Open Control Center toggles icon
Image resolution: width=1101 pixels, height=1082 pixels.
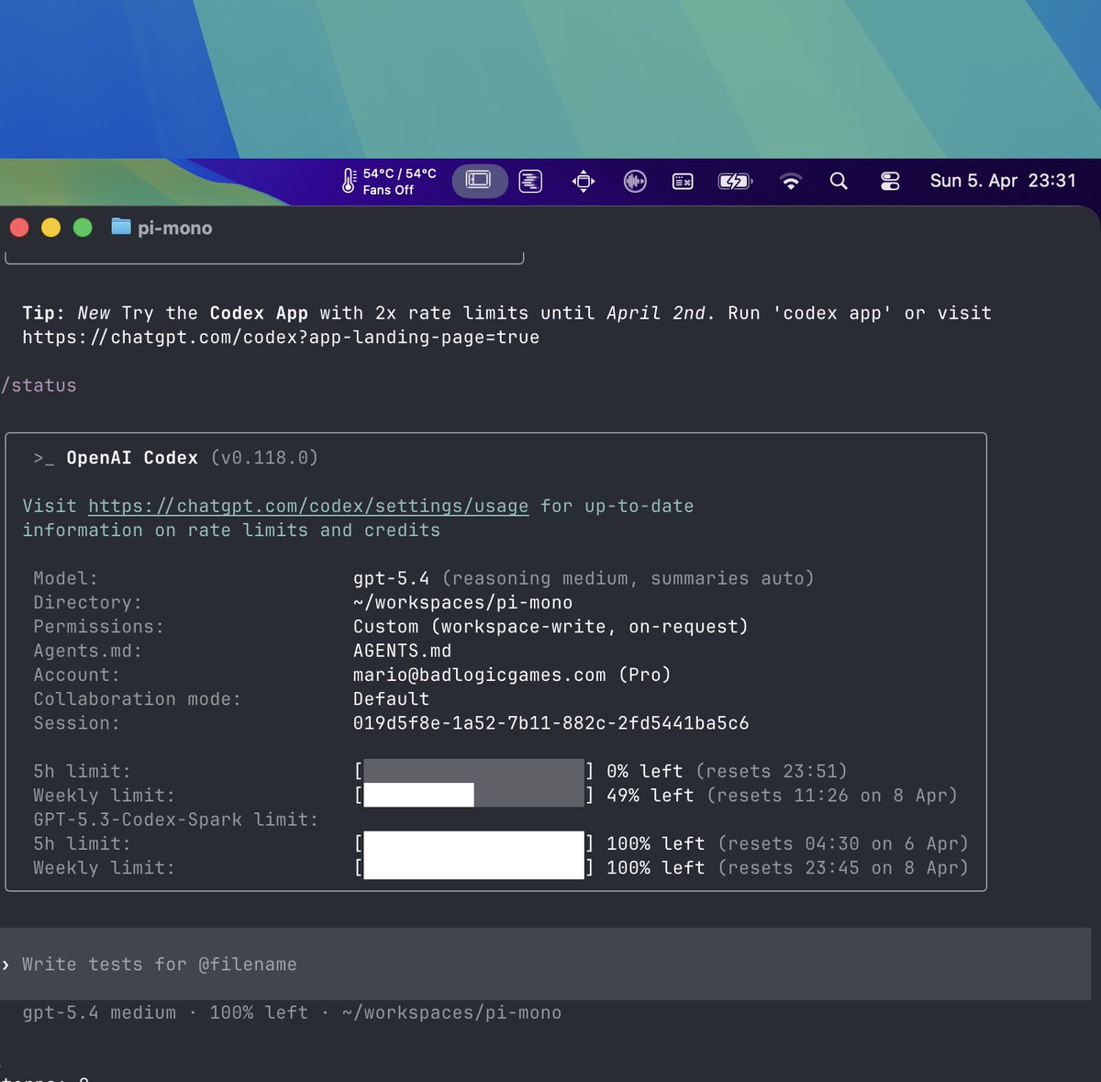pos(890,181)
